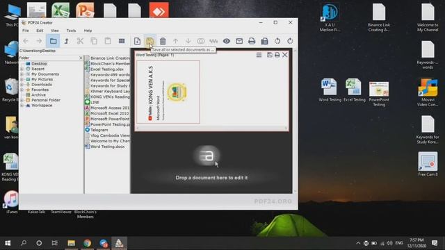Image resolution: width=445 pixels, height=250 pixels.
Task: Open PowerPoint Testing desktop icon
Action: click(379, 94)
